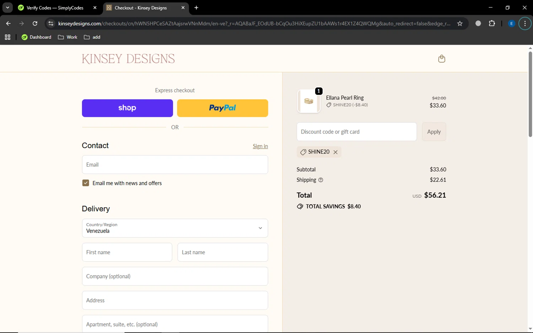The height and width of the screenshot is (333, 533).
Task: Click the shipping cost $22.61
Action: (x=438, y=180)
